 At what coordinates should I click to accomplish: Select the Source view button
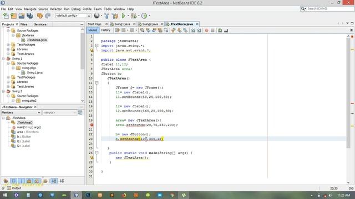93,30
